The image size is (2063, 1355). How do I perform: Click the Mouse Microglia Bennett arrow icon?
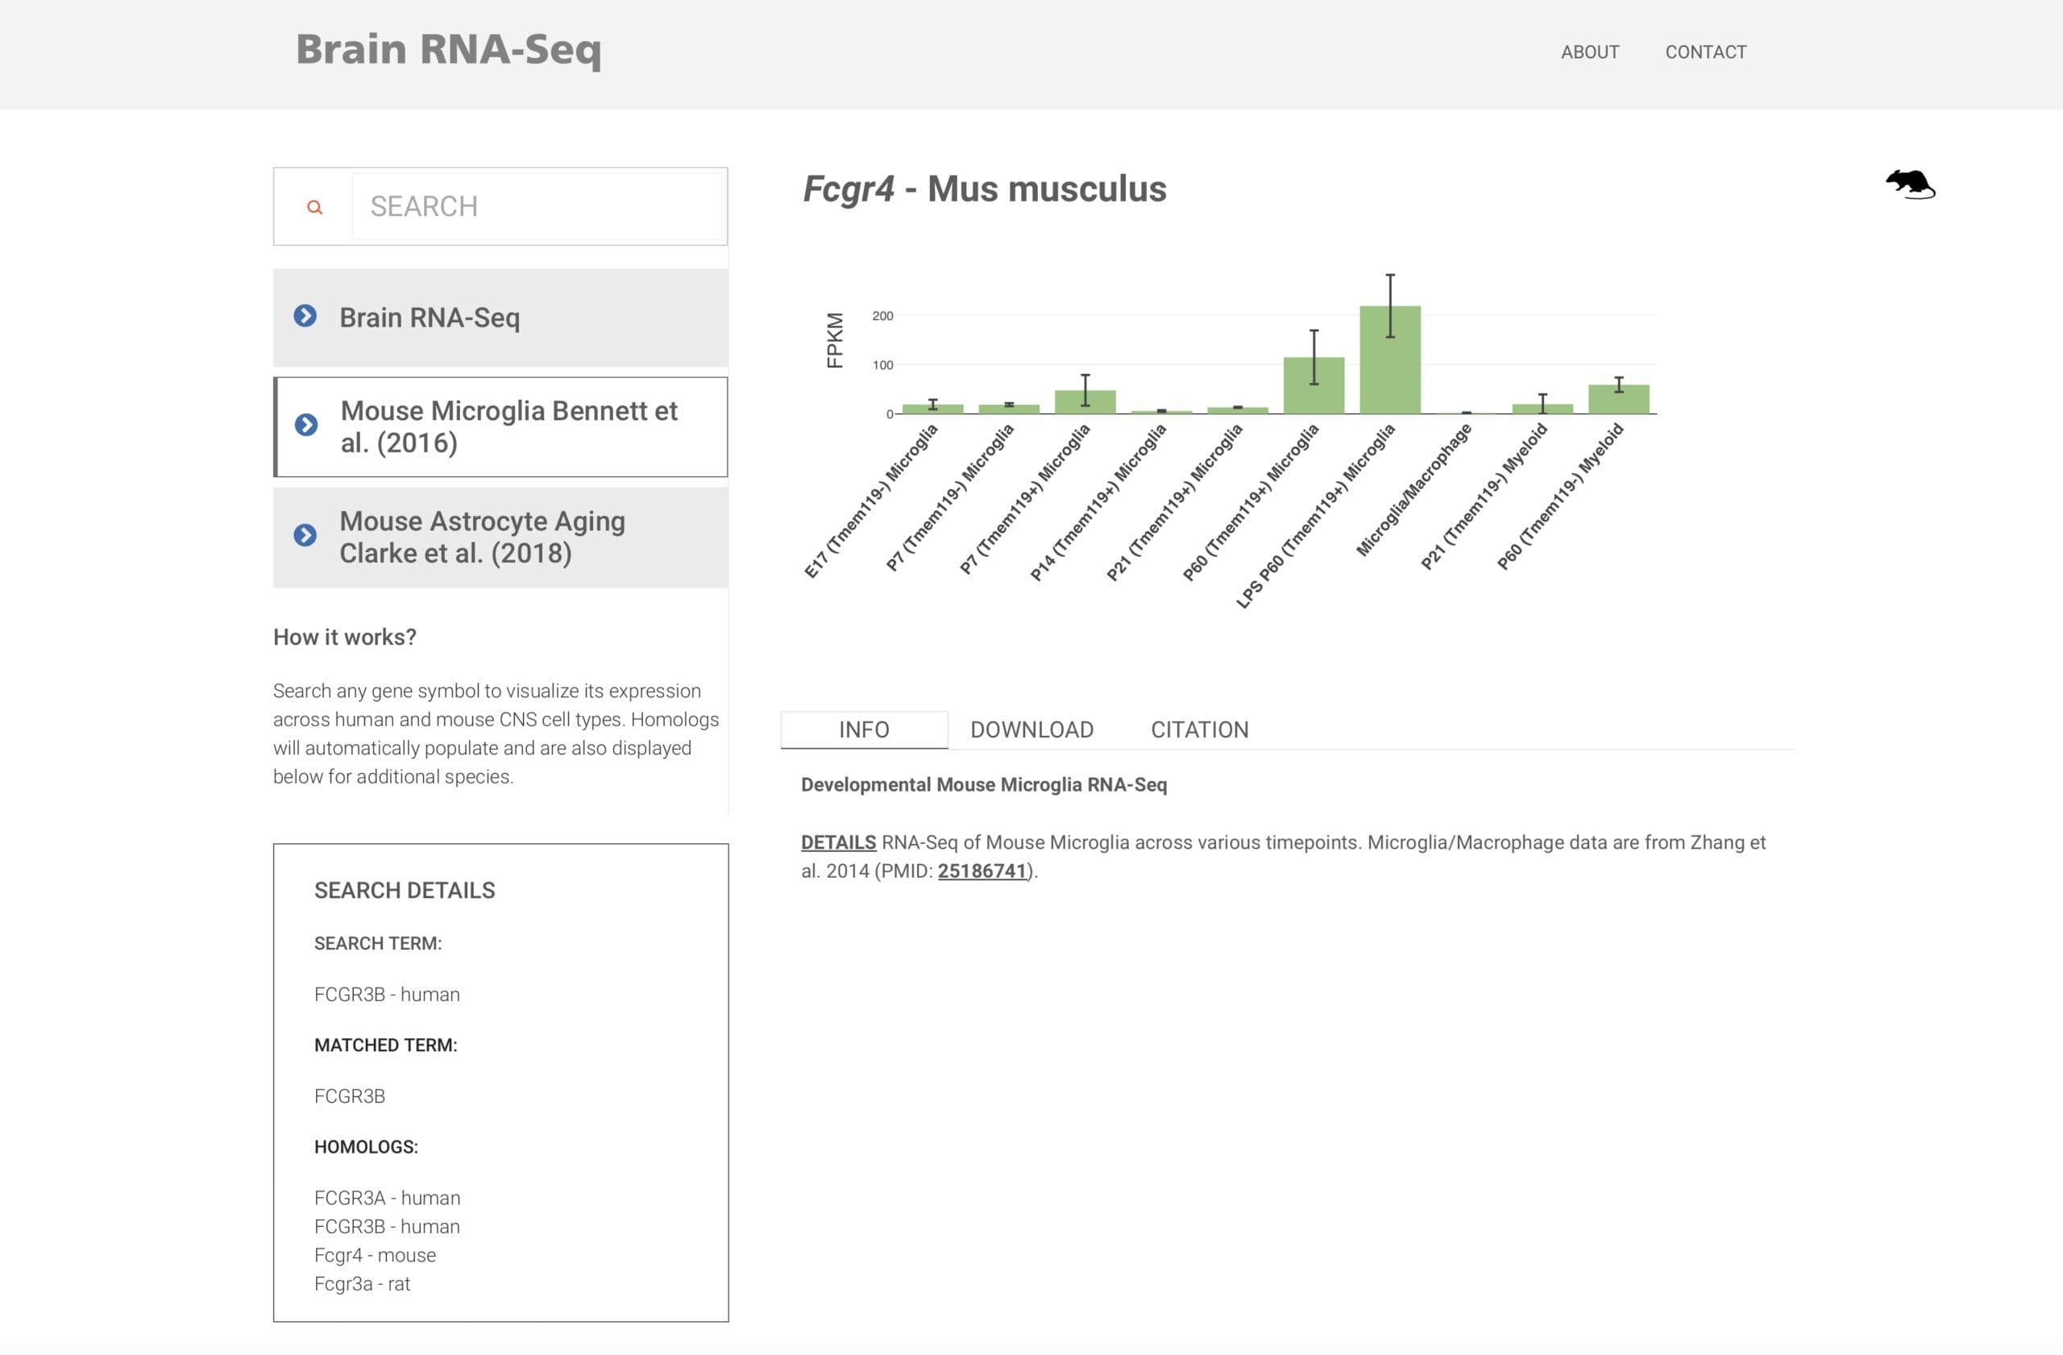(x=306, y=425)
